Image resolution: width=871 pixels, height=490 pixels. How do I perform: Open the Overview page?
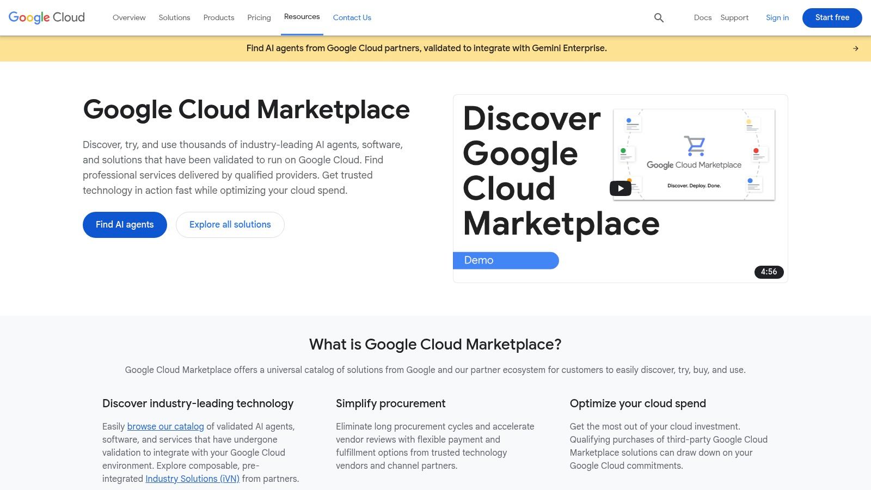pyautogui.click(x=128, y=17)
